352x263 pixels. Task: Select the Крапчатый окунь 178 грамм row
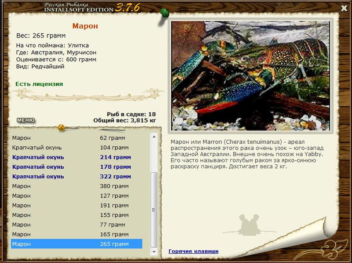77,167
